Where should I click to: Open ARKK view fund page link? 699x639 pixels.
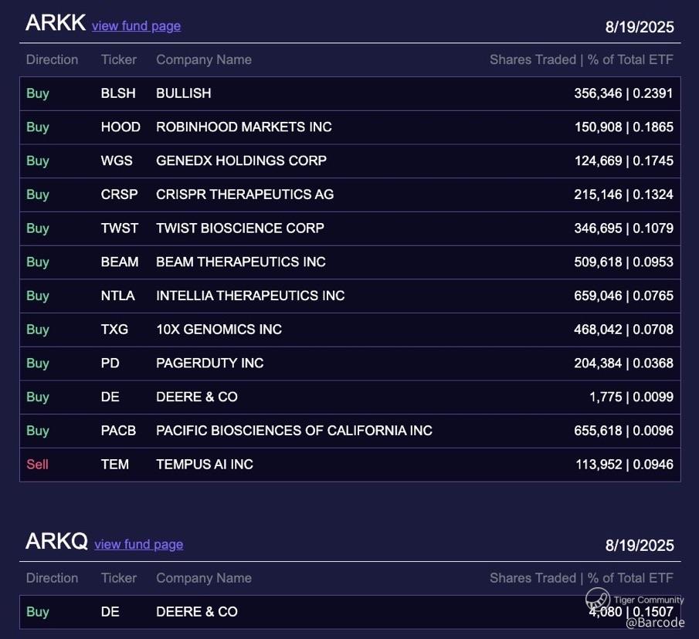(136, 25)
